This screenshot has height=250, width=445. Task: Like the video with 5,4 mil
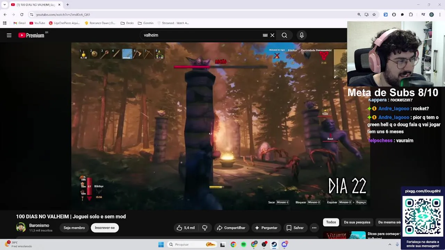click(x=186, y=228)
